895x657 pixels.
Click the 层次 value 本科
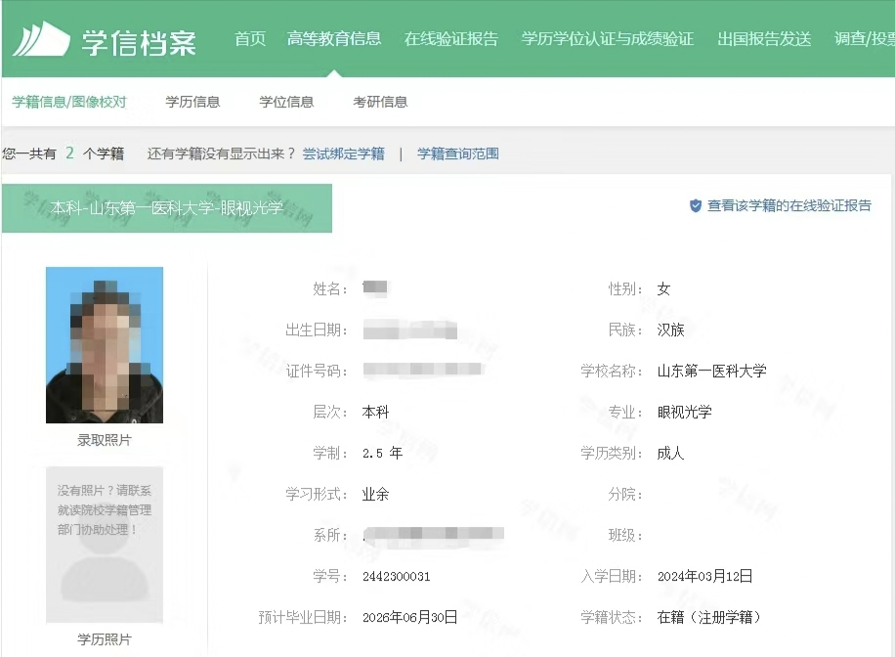pos(375,413)
